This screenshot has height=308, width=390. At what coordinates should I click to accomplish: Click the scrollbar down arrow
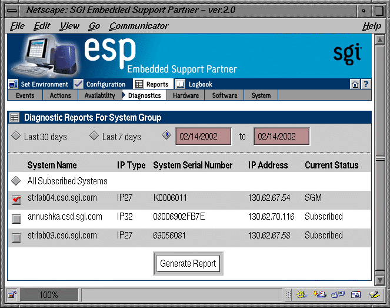[380, 280]
